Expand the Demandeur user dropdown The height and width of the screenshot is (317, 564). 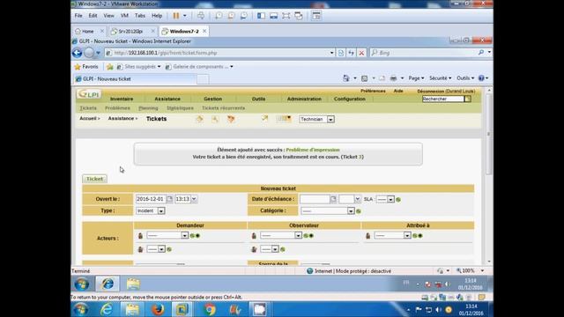[x=184, y=235]
